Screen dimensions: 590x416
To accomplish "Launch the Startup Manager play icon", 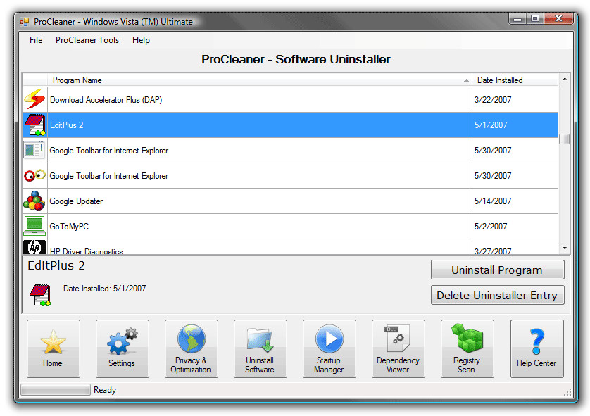I will point(329,348).
